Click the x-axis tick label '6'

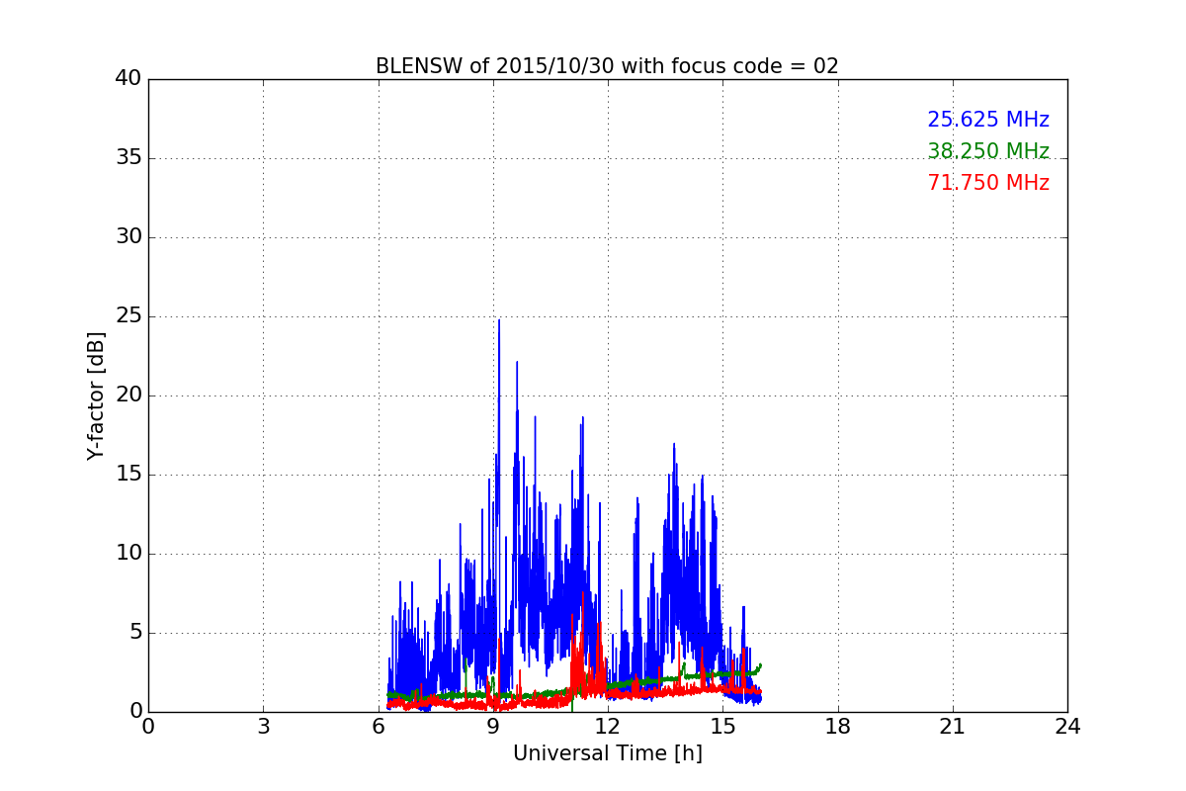379,727
